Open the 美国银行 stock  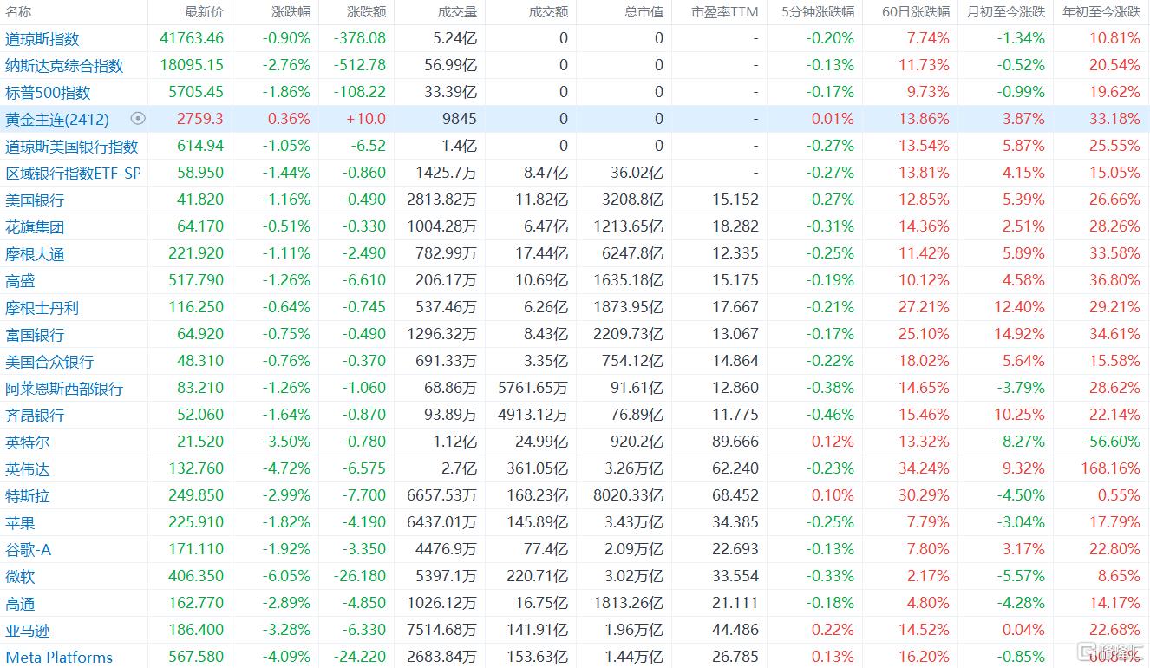(x=35, y=200)
